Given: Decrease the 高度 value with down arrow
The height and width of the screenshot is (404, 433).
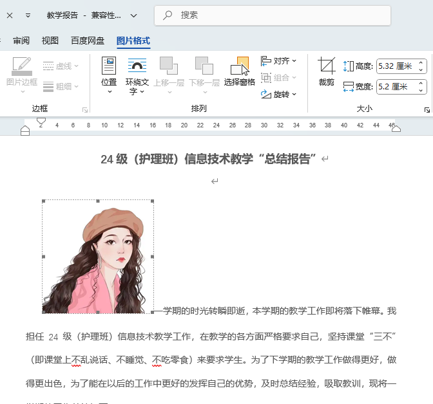Looking at the screenshot, I should point(421,70).
